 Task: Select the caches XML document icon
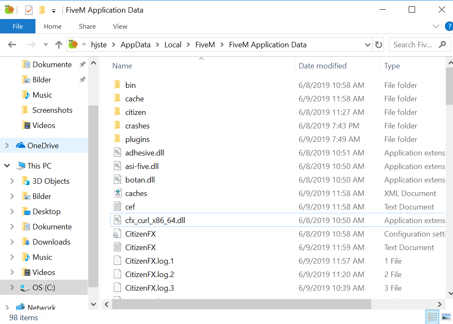117,193
